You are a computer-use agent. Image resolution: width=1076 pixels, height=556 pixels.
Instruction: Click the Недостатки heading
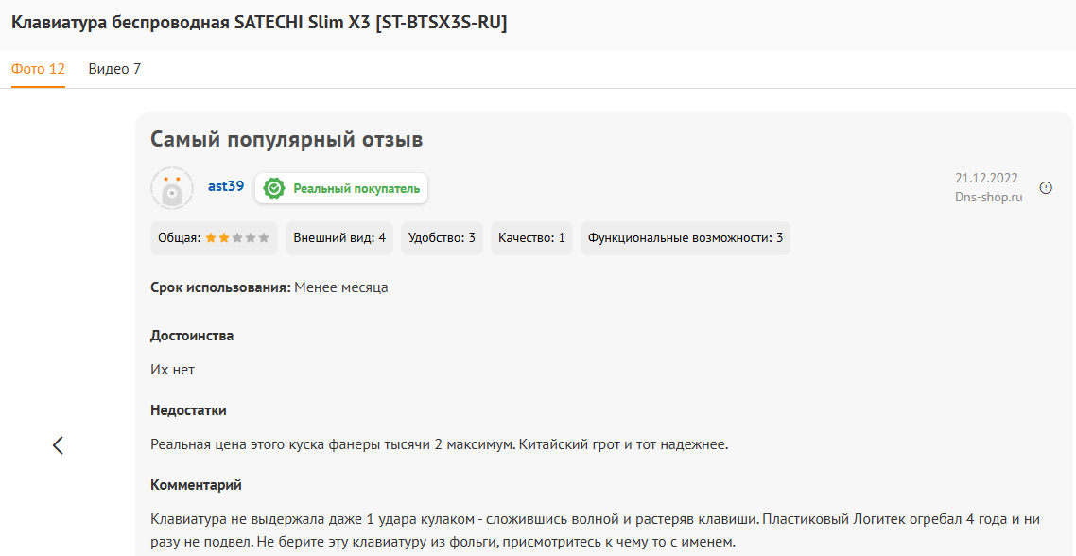(189, 410)
